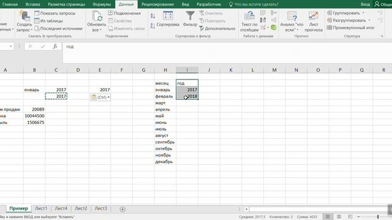Select cell with февраль
This screenshot has height=220, width=392.
[x=165, y=97]
